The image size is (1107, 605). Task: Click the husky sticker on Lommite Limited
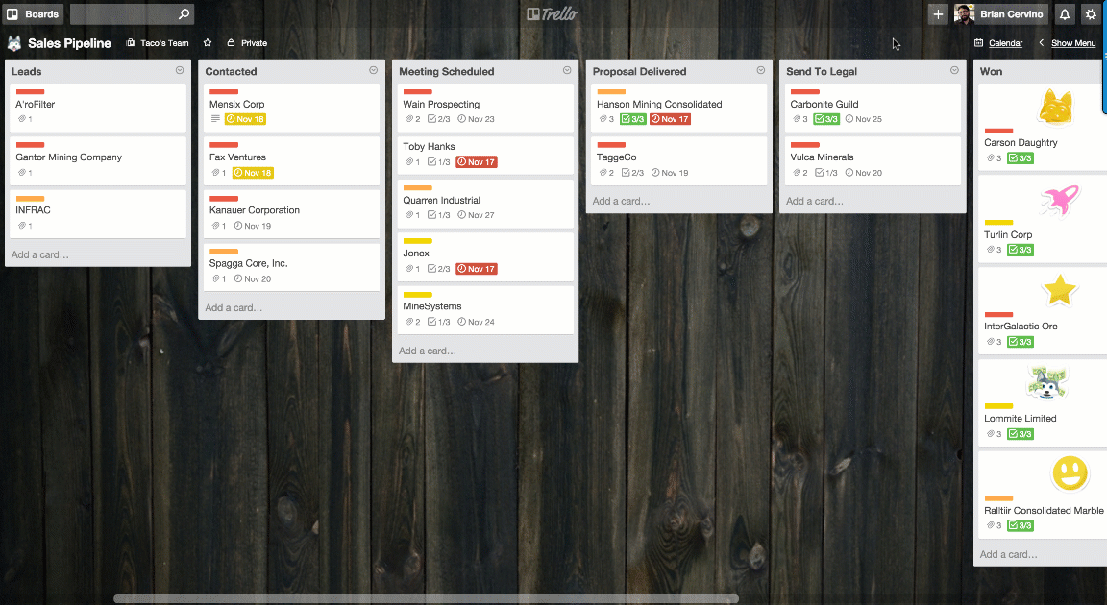pyautogui.click(x=1047, y=383)
